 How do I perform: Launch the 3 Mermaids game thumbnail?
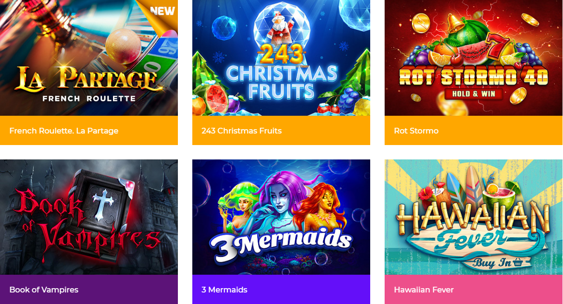281,217
